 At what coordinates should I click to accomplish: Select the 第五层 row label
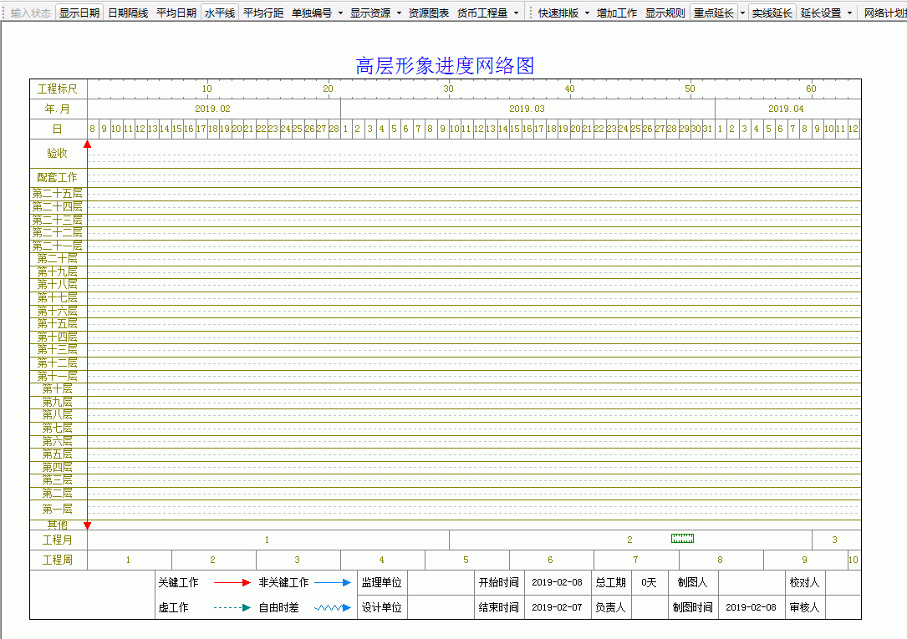(x=58, y=454)
